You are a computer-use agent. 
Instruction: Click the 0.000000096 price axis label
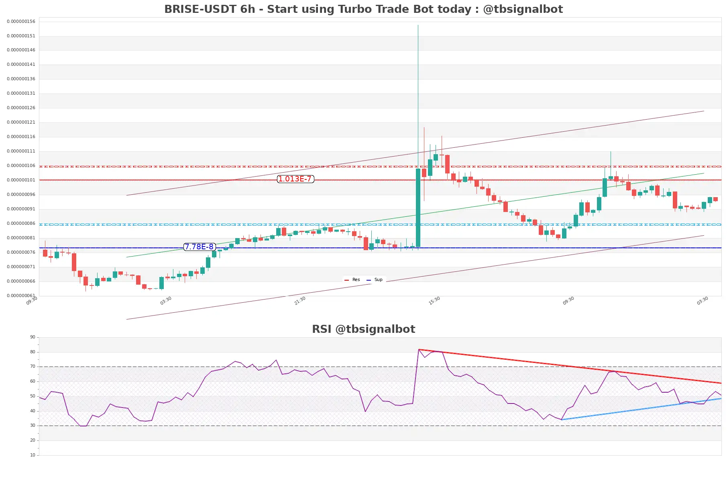click(x=21, y=195)
